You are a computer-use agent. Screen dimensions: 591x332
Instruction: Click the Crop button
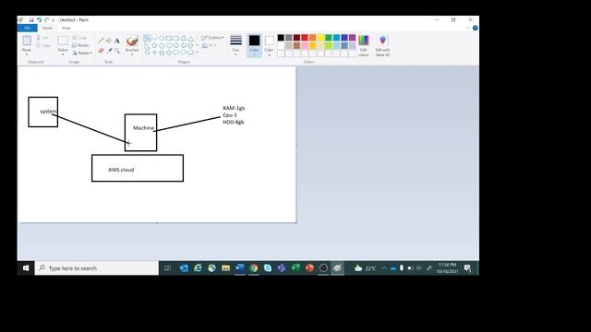tap(79, 38)
